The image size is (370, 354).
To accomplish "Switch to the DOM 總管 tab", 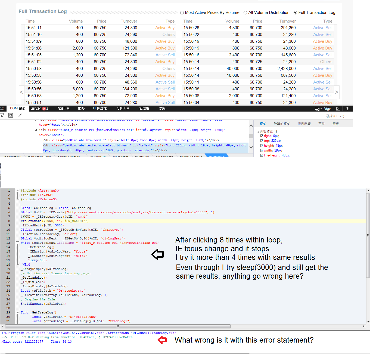I will [17, 108].
